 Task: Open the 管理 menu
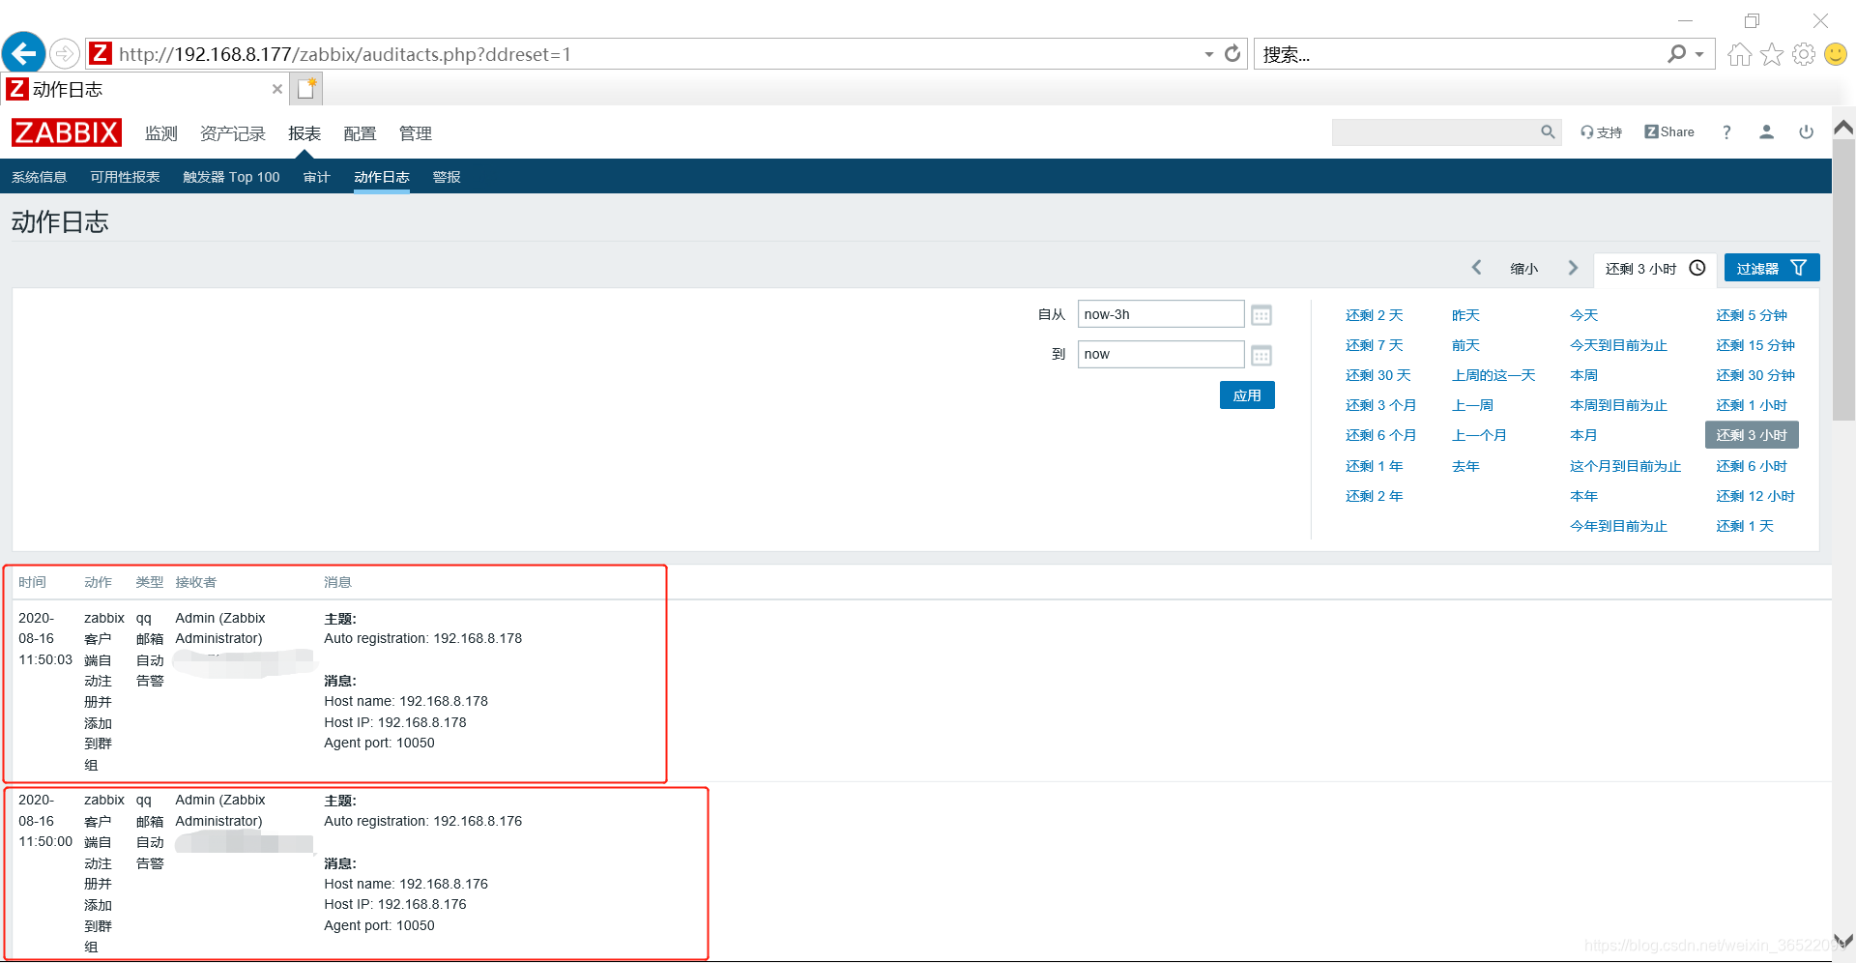coord(416,133)
